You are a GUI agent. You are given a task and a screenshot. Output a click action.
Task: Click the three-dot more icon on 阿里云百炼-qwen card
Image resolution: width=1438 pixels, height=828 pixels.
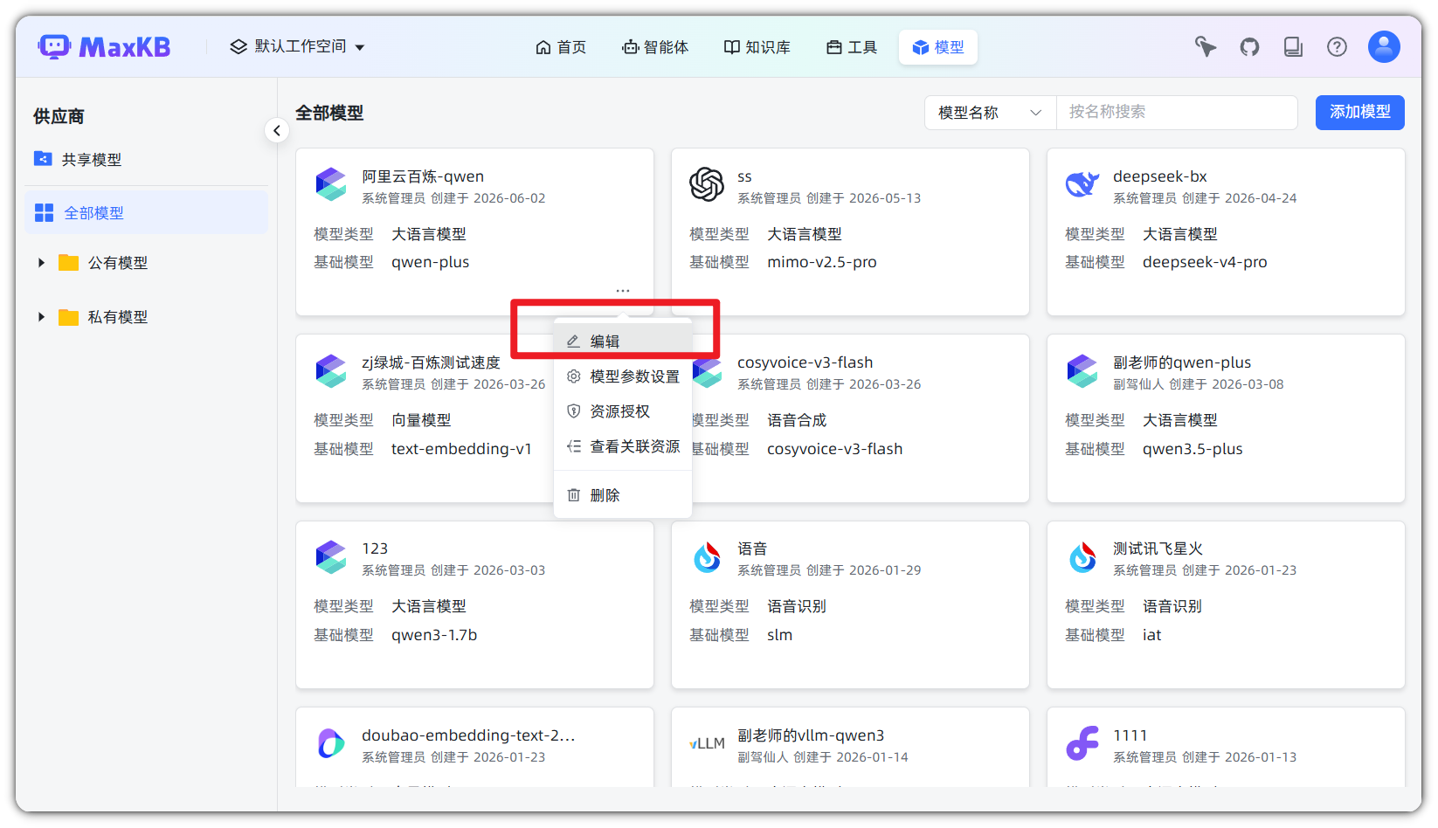pyautogui.click(x=623, y=290)
